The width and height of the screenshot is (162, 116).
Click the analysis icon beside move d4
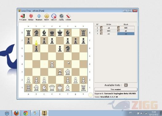pyautogui.click(x=101, y=27)
